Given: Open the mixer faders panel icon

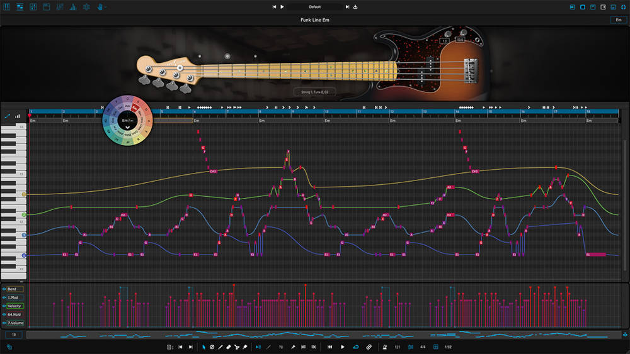Looking at the screenshot, I should [x=33, y=7].
